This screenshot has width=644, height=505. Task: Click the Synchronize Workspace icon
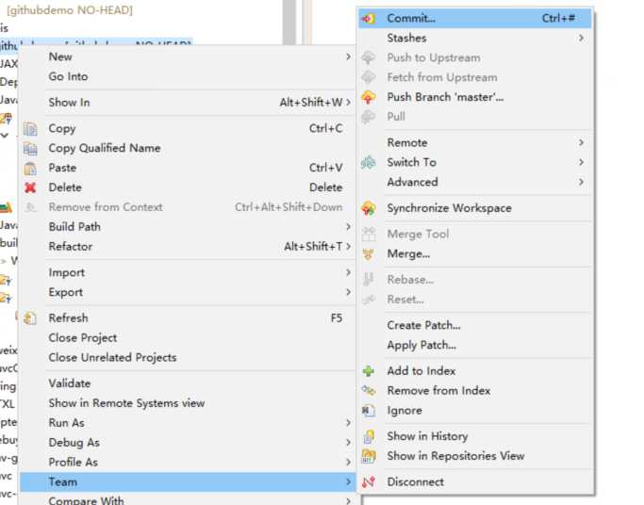369,208
